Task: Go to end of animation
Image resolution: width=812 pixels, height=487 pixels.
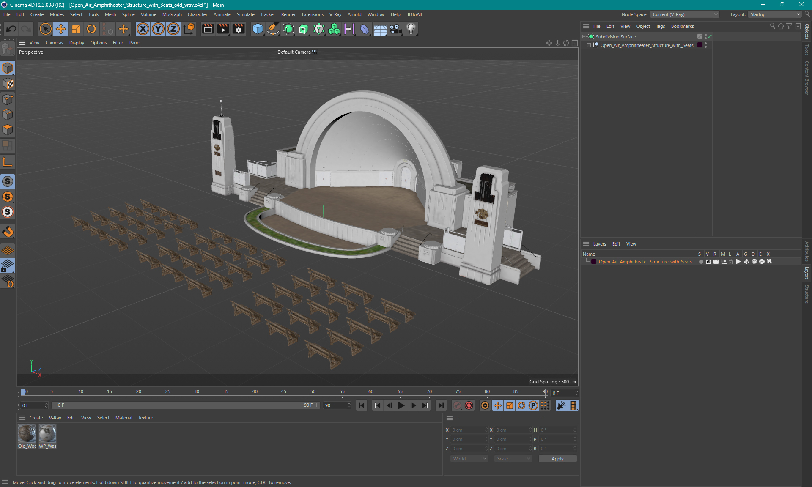Action: (441, 405)
